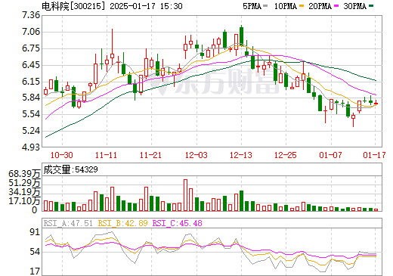The image size is (393, 276).
Task: Click the 68.39万 volume axis label
Action: point(24,174)
